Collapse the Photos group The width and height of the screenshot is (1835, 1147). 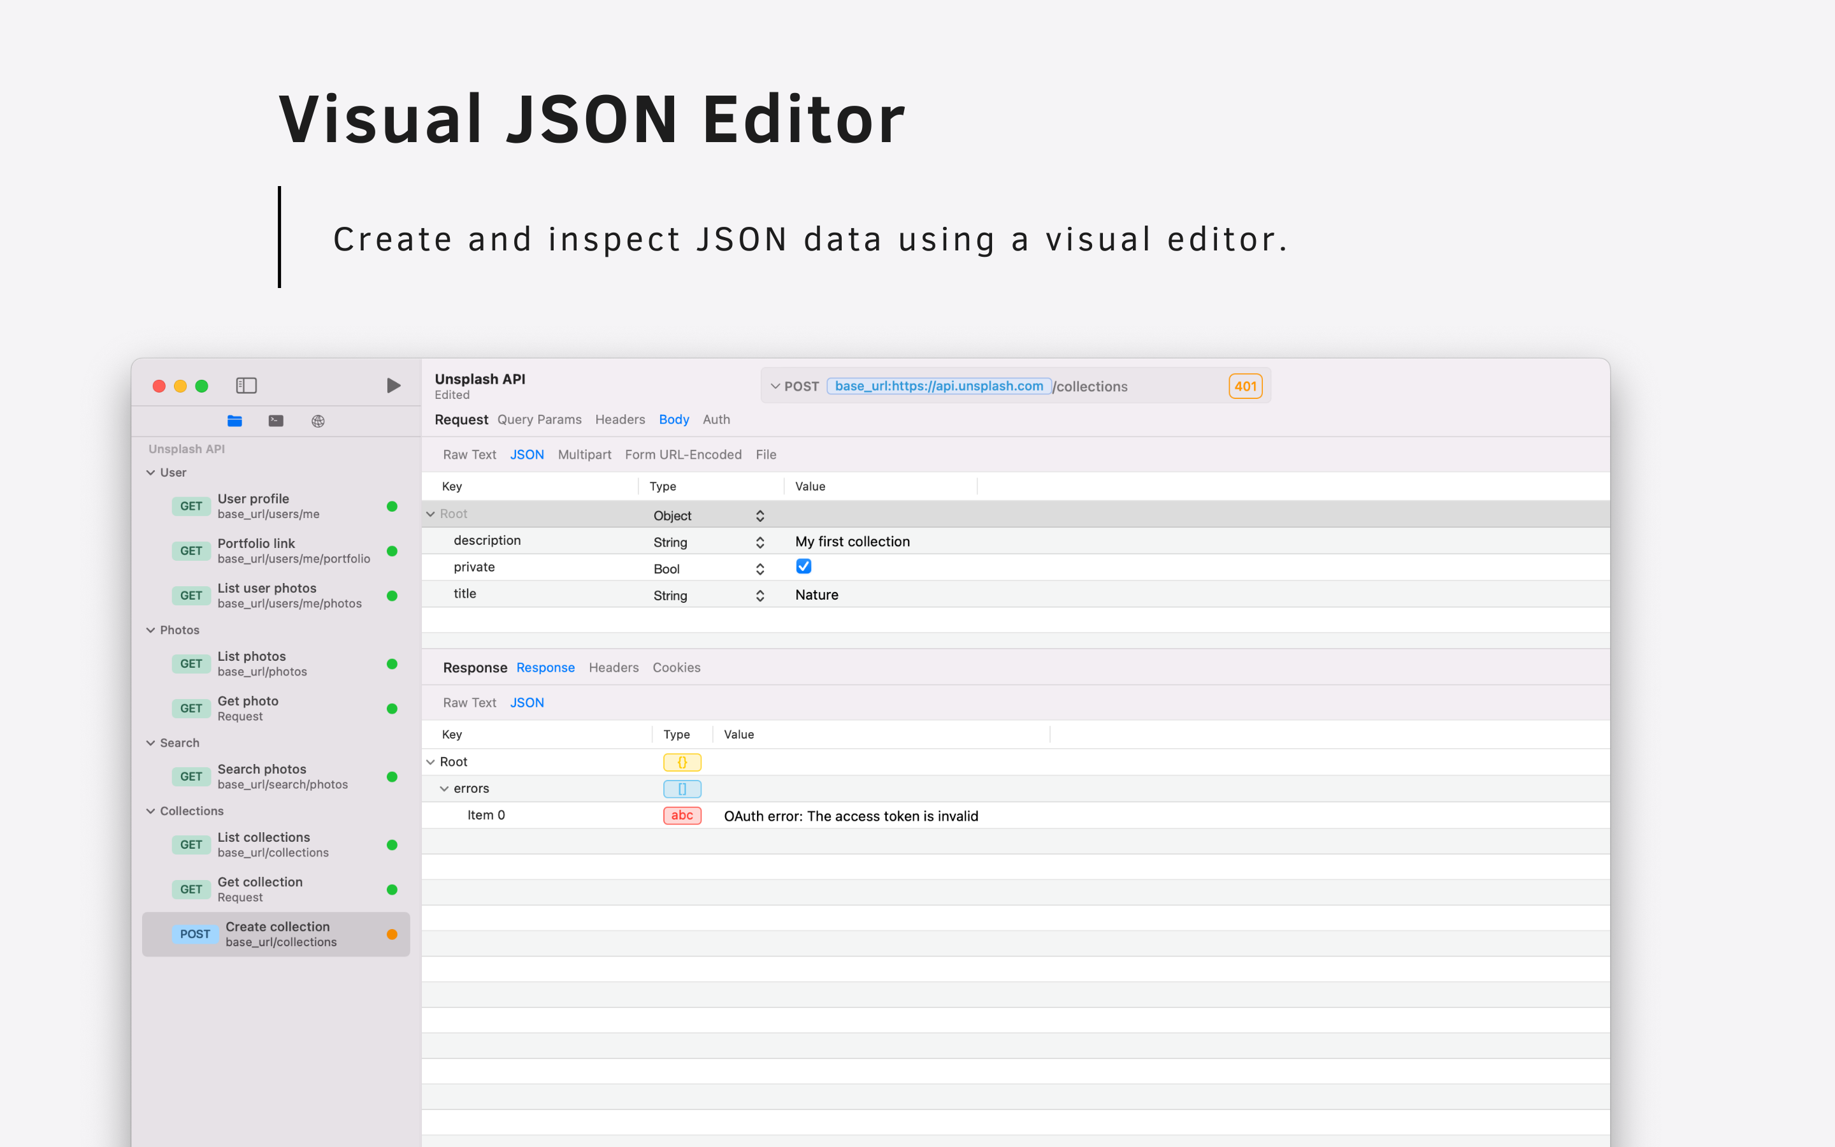point(151,630)
